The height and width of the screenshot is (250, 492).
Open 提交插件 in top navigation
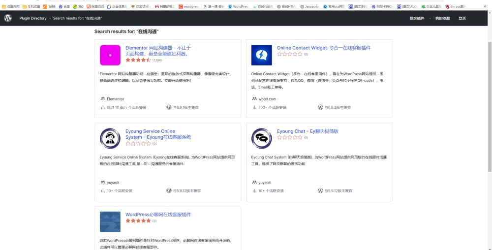click(x=417, y=18)
